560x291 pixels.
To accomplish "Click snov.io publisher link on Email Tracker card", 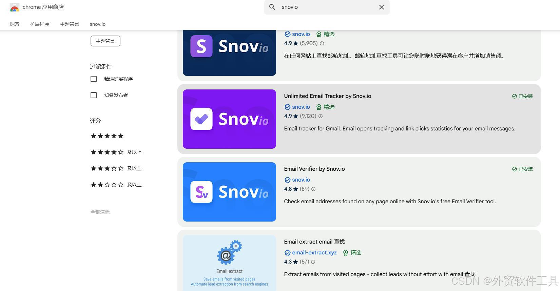I will [301, 107].
